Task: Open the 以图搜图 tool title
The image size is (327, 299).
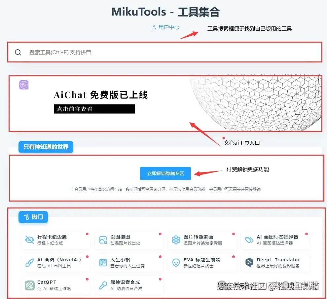Action: pos(120,237)
